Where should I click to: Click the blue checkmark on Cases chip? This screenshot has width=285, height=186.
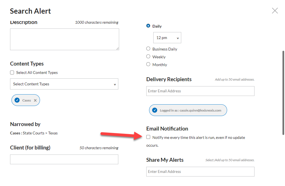pos(17,100)
